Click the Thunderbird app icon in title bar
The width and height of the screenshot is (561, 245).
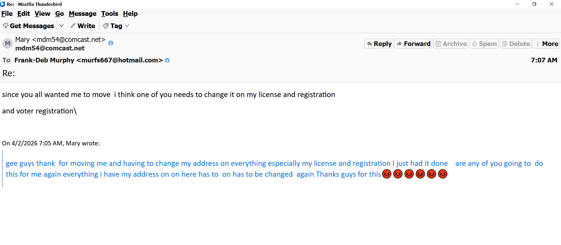(3, 4)
